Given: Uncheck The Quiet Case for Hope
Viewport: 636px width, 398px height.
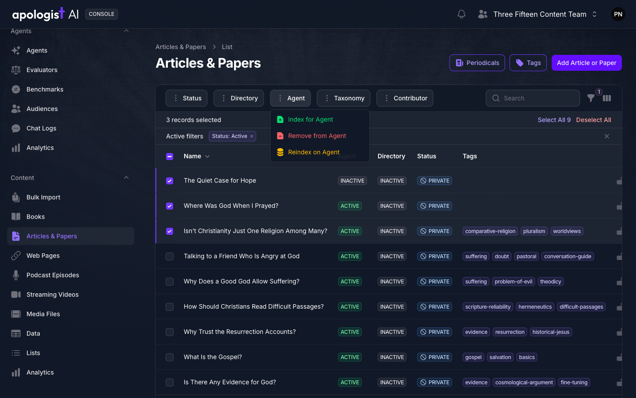Looking at the screenshot, I should click(170, 180).
